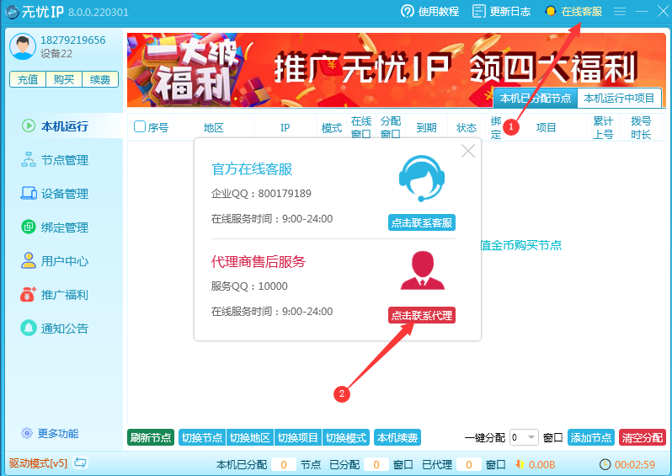Viewport: 672px width, 476px height.
Task: Open the 更新日志 changelog icon
Action: (478, 11)
